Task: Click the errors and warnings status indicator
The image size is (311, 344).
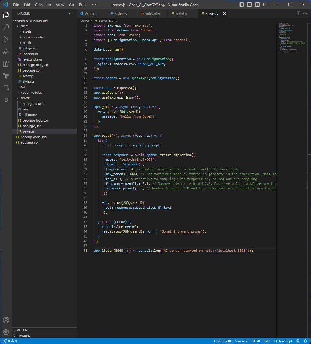Action: coord(10,341)
